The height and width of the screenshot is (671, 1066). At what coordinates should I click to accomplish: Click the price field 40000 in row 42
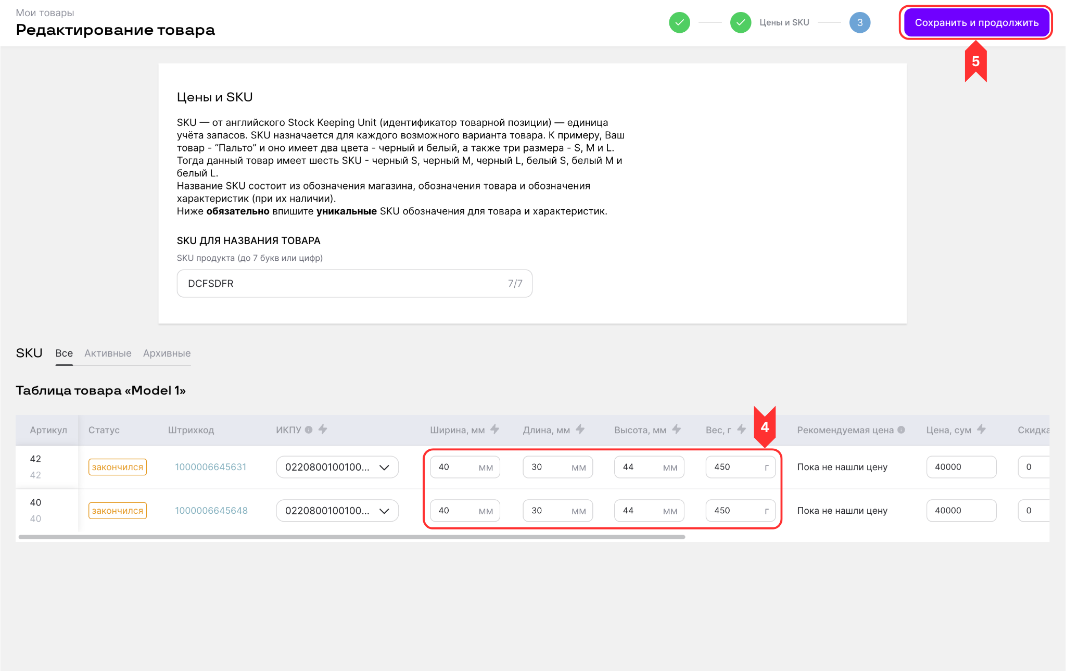[961, 467]
